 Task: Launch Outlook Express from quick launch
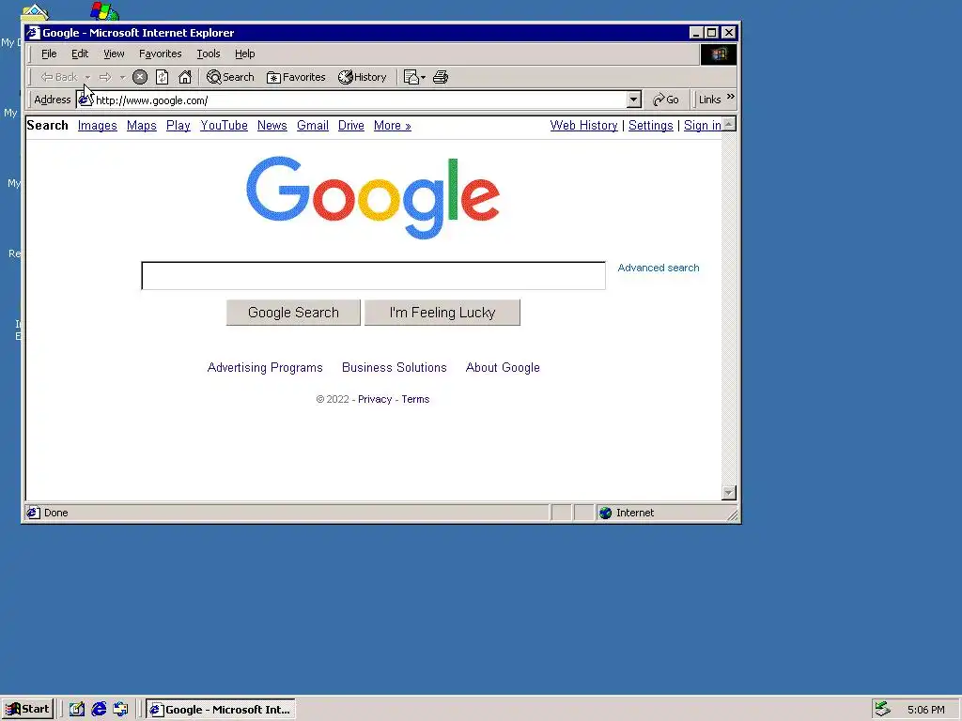[121, 710]
